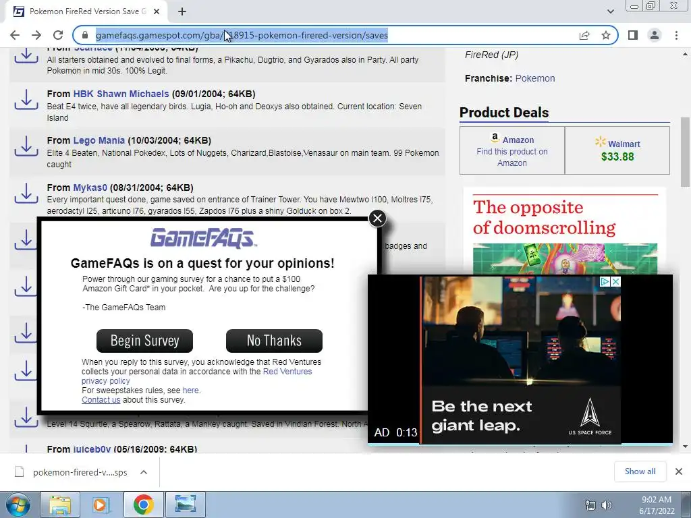The height and width of the screenshot is (518, 691).
Task: Click the GameFAQs logo in survey popup
Action: (x=203, y=238)
